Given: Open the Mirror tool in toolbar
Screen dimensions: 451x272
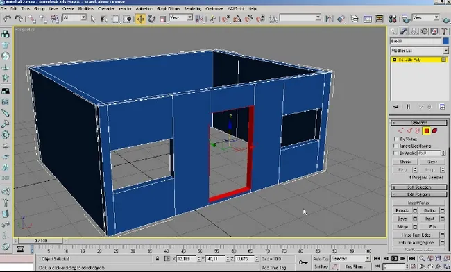Looking at the screenshot, I should click(330, 19).
